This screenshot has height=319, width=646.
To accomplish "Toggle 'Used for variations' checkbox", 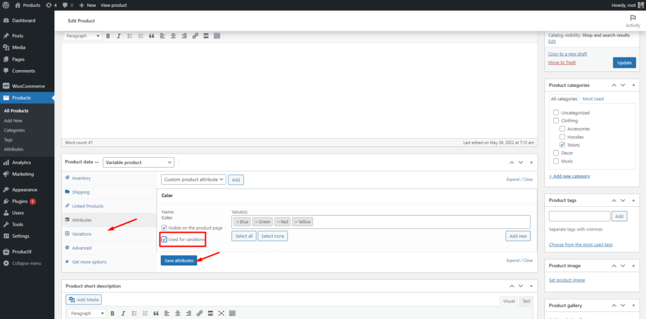I will [x=164, y=239].
